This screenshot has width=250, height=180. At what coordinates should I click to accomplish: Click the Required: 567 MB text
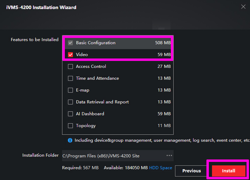coord(80,168)
